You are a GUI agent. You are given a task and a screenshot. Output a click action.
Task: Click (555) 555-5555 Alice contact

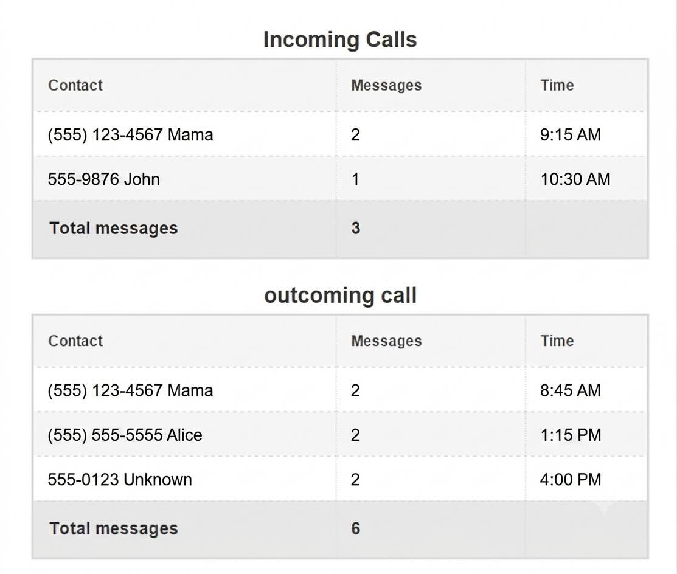(x=125, y=435)
